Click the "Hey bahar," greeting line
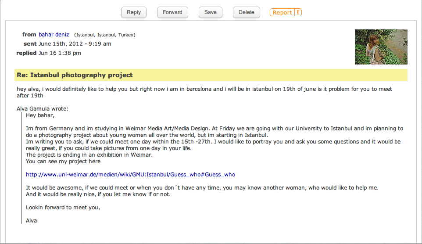 (x=41, y=116)
